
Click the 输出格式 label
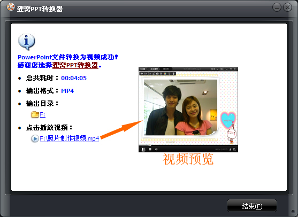click(x=42, y=91)
